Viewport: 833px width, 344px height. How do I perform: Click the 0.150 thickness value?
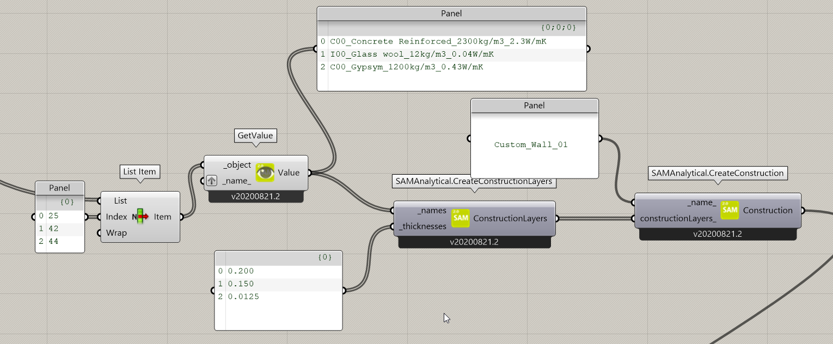[241, 284]
